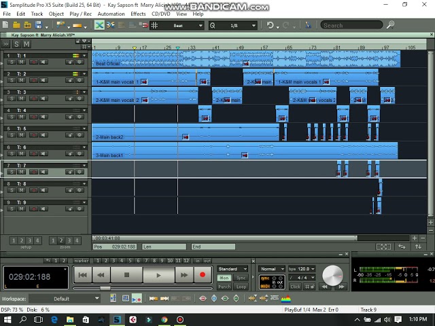Open the Automation menu
This screenshot has height=326, width=435.
(x=111, y=14)
